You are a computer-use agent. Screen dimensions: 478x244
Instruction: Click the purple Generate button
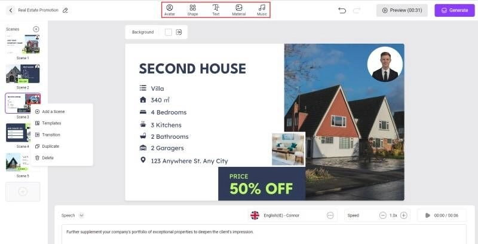tap(454, 10)
